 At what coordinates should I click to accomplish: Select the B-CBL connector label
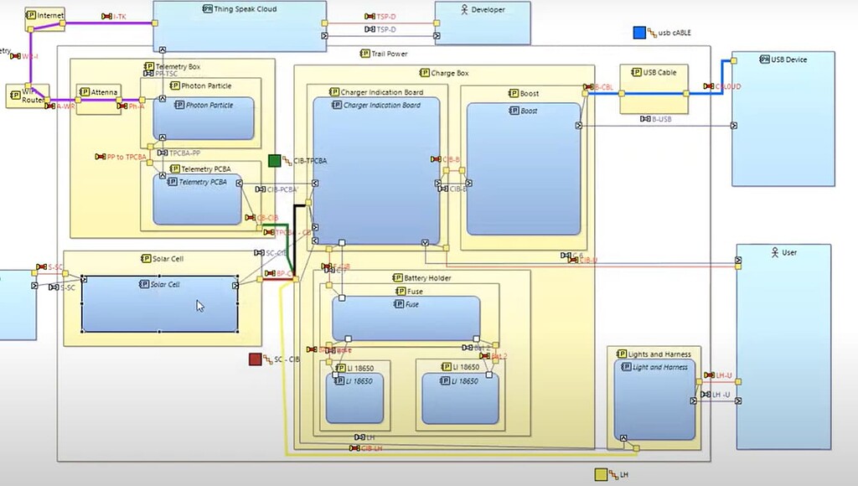click(x=600, y=86)
